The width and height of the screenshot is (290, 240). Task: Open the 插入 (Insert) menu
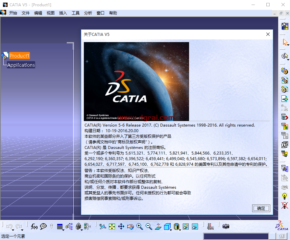point(63,13)
